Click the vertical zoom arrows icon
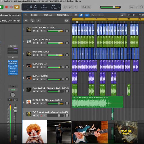The width and height of the screenshot is (144, 144). pyautogui.click(x=129, y=15)
